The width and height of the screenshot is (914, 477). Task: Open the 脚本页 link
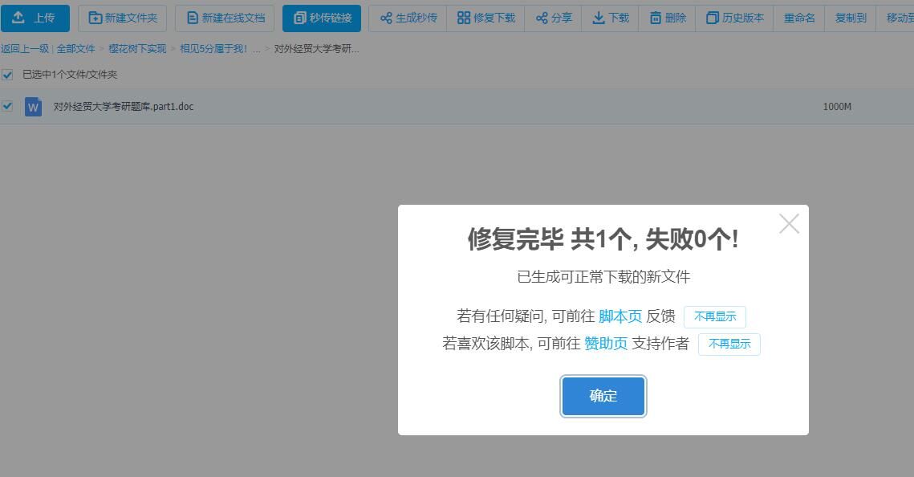click(619, 316)
